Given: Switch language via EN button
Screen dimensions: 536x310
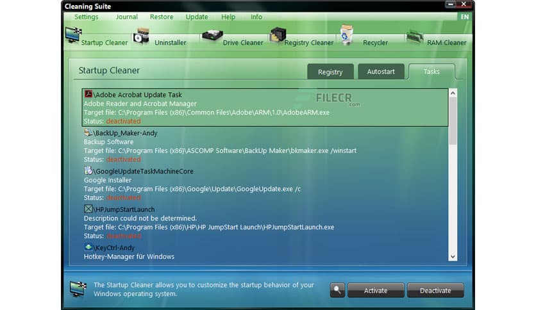Looking at the screenshot, I should click(465, 17).
